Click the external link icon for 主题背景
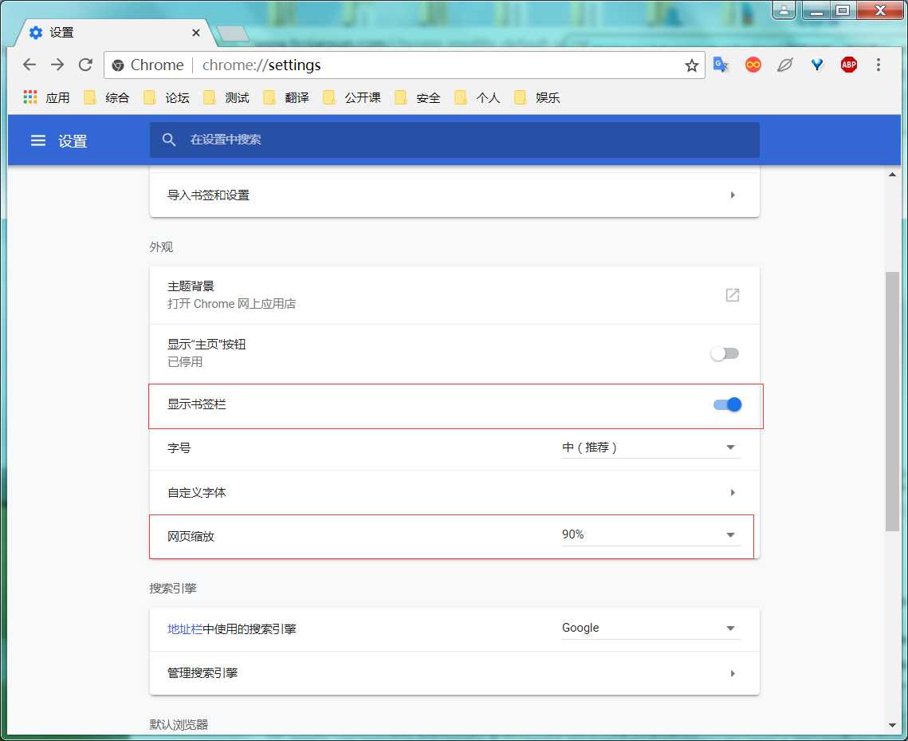The image size is (908, 741). click(x=733, y=295)
